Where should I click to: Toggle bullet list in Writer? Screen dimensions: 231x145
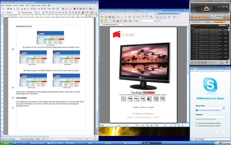coord(73,12)
